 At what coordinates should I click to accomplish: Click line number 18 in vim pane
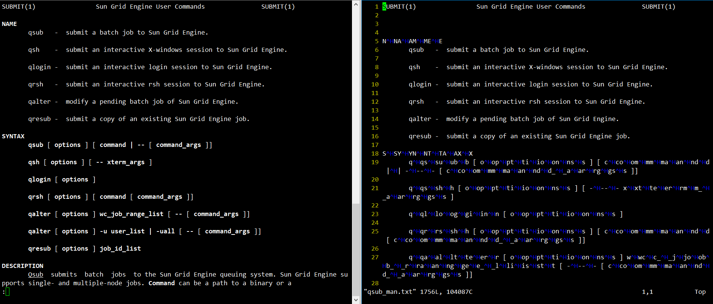pyautogui.click(x=375, y=154)
